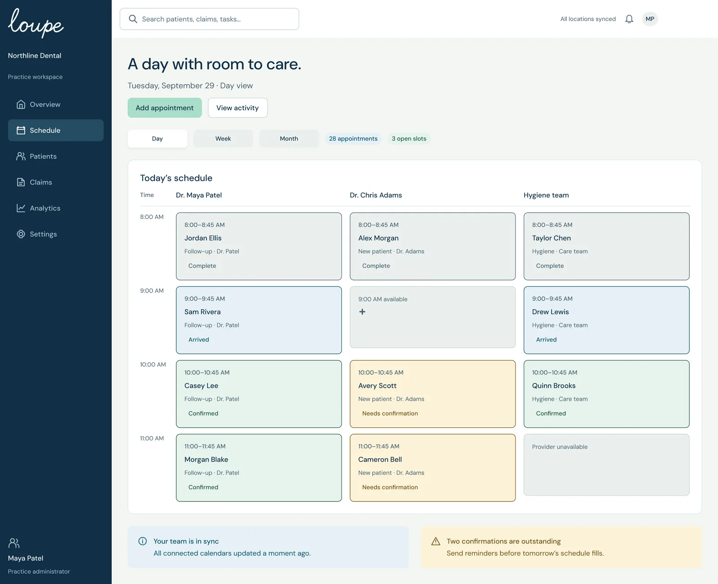Click the 28 appointments badge
The width and height of the screenshot is (718, 584).
click(x=353, y=139)
